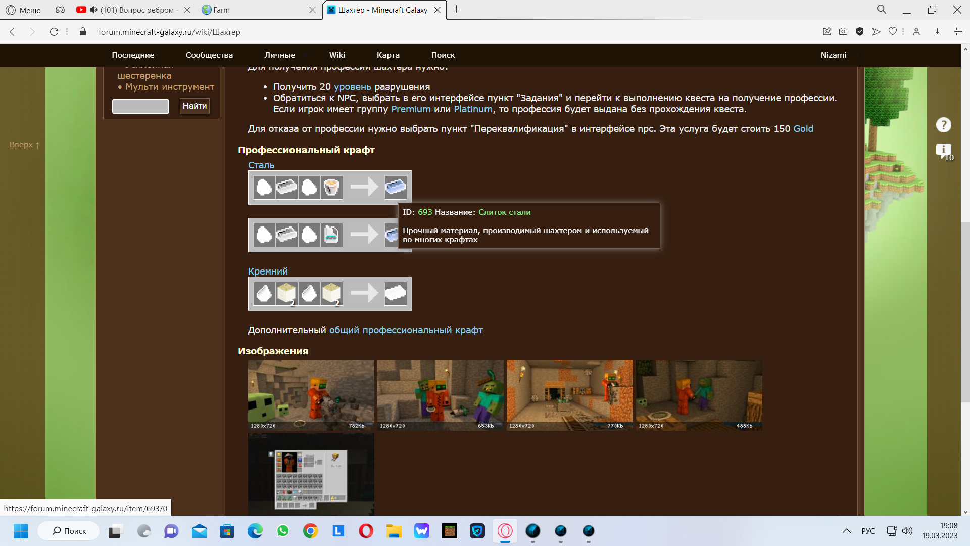
Task: Open Google Chrome from the taskbar
Action: click(x=310, y=531)
